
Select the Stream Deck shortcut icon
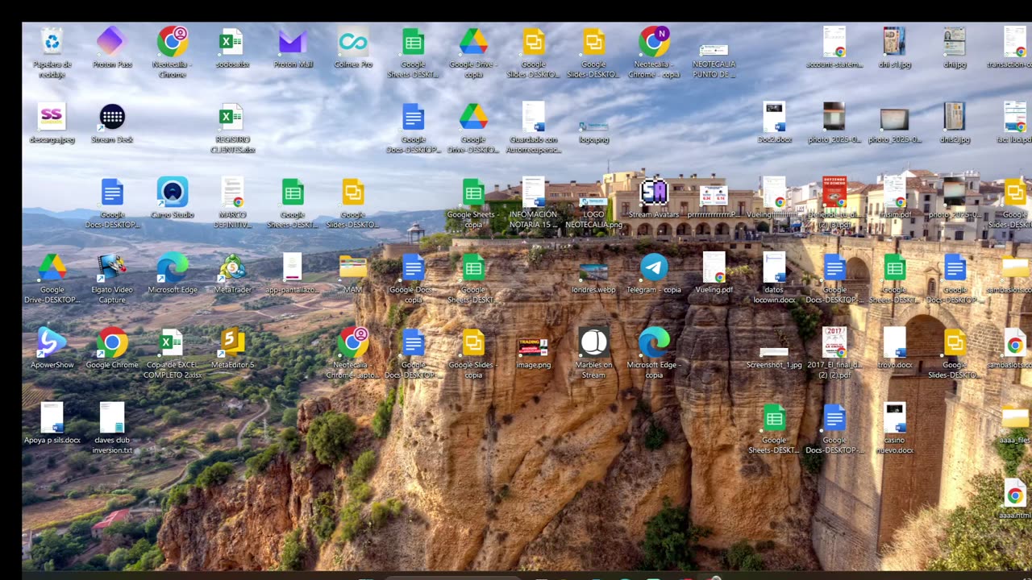point(112,117)
